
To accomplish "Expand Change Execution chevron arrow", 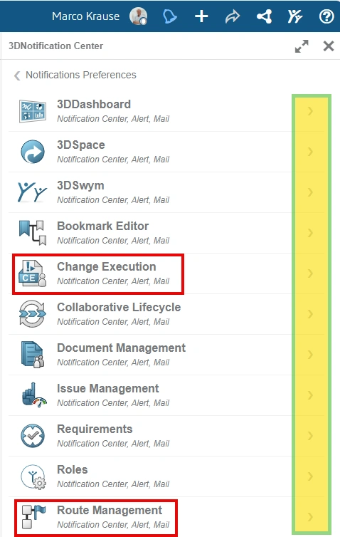I will [x=310, y=273].
